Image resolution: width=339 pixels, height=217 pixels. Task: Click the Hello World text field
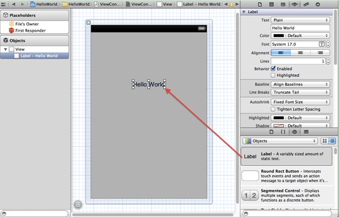click(300, 28)
